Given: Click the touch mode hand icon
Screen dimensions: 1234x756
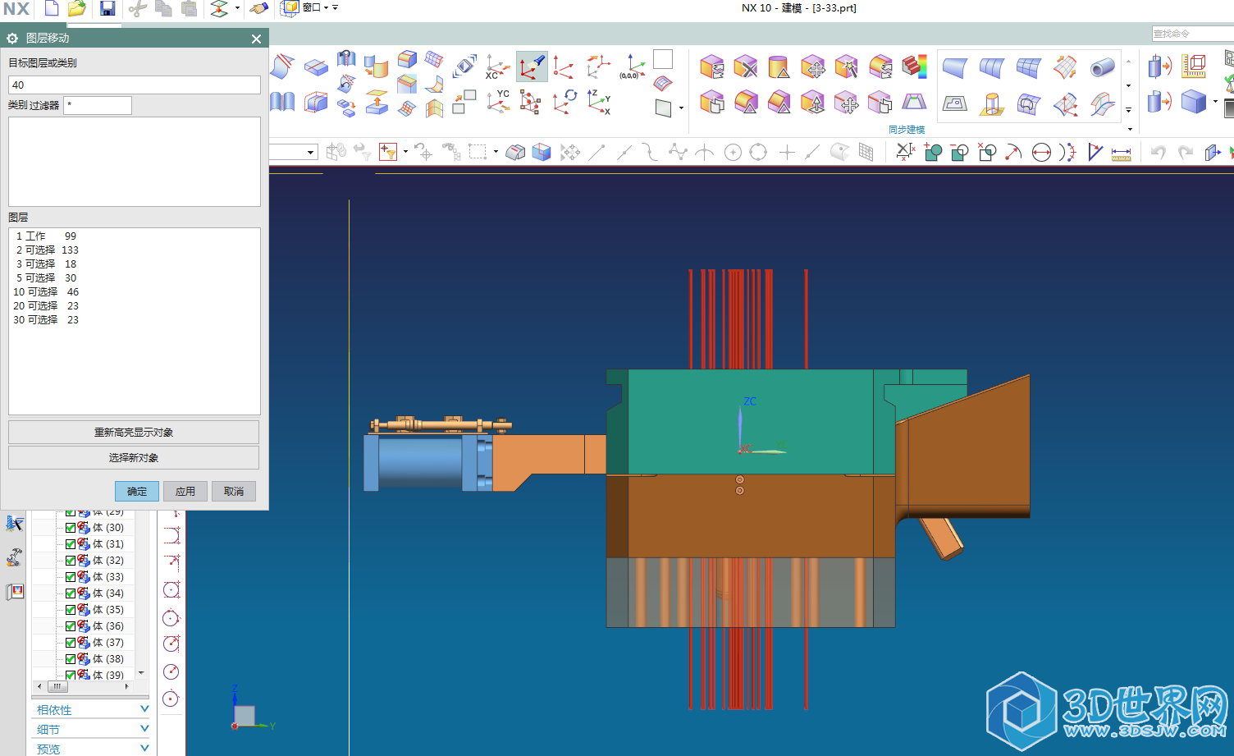Looking at the screenshot, I should (259, 9).
